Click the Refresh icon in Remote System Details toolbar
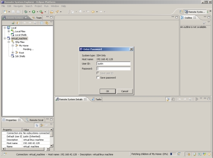 pos(173,99)
